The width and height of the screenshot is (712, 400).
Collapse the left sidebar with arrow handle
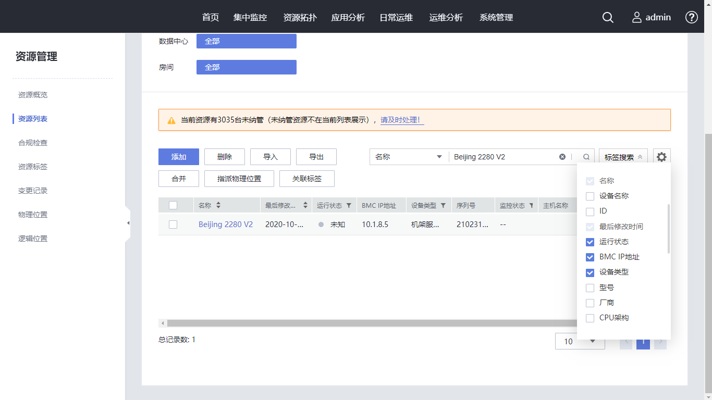(x=128, y=223)
